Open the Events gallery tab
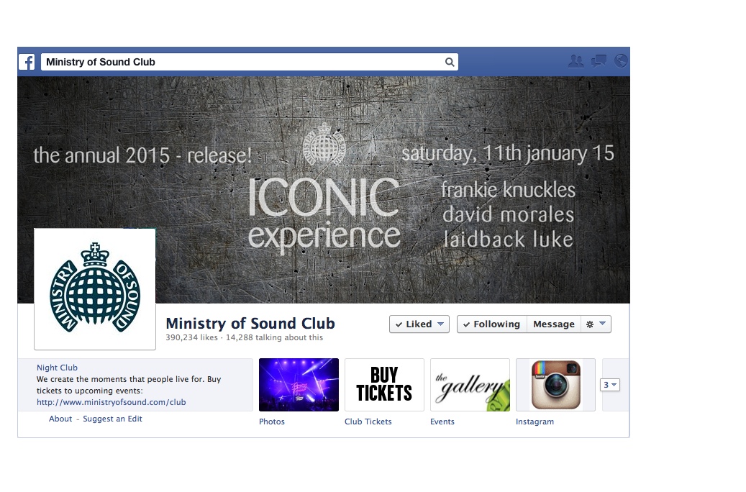This screenshot has height=492, width=746. (470, 385)
